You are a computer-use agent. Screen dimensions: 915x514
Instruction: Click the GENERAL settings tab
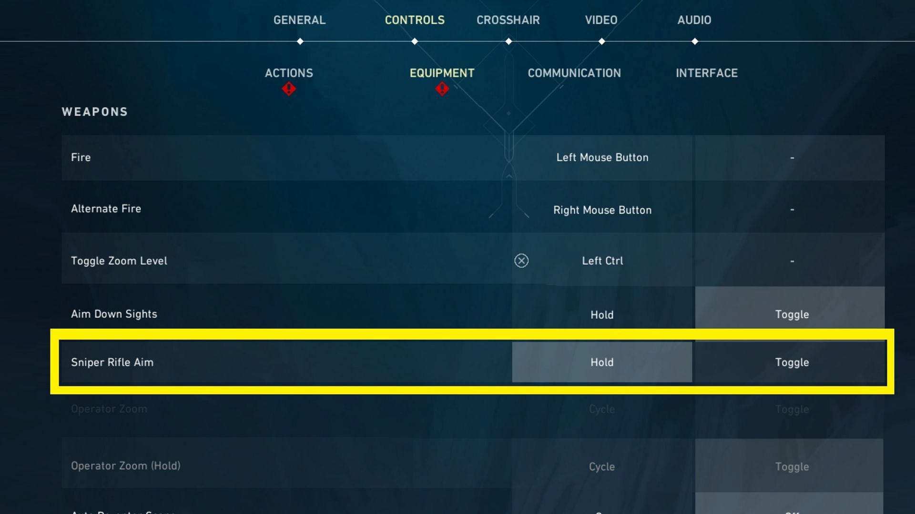coord(299,20)
